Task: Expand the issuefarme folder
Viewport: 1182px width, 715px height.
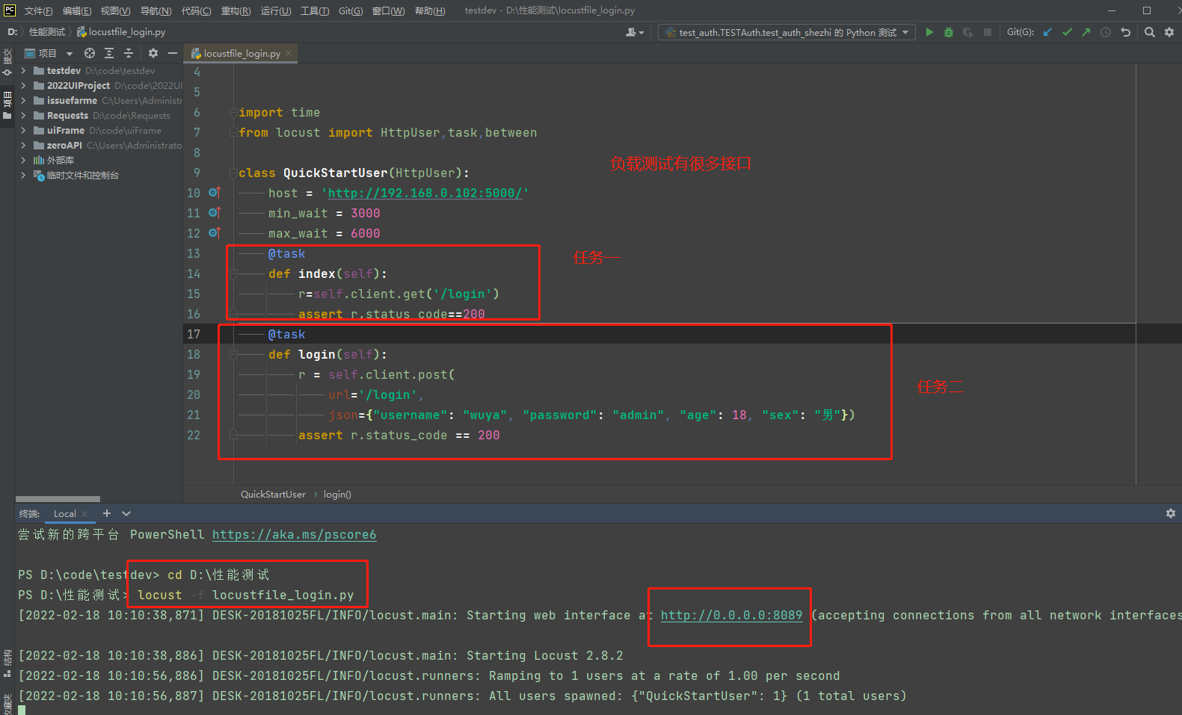Action: click(x=23, y=101)
